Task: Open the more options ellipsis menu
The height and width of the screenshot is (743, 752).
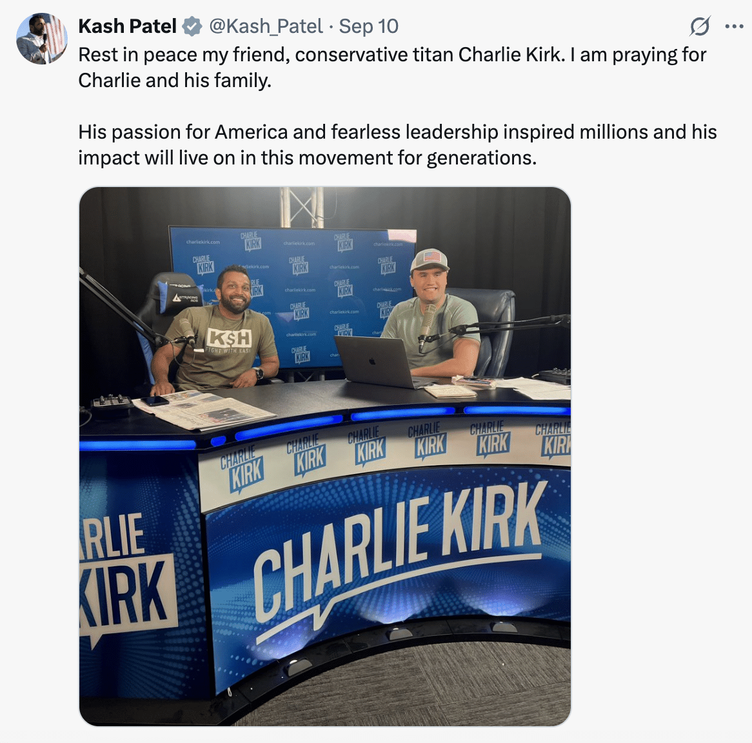Action: (734, 26)
